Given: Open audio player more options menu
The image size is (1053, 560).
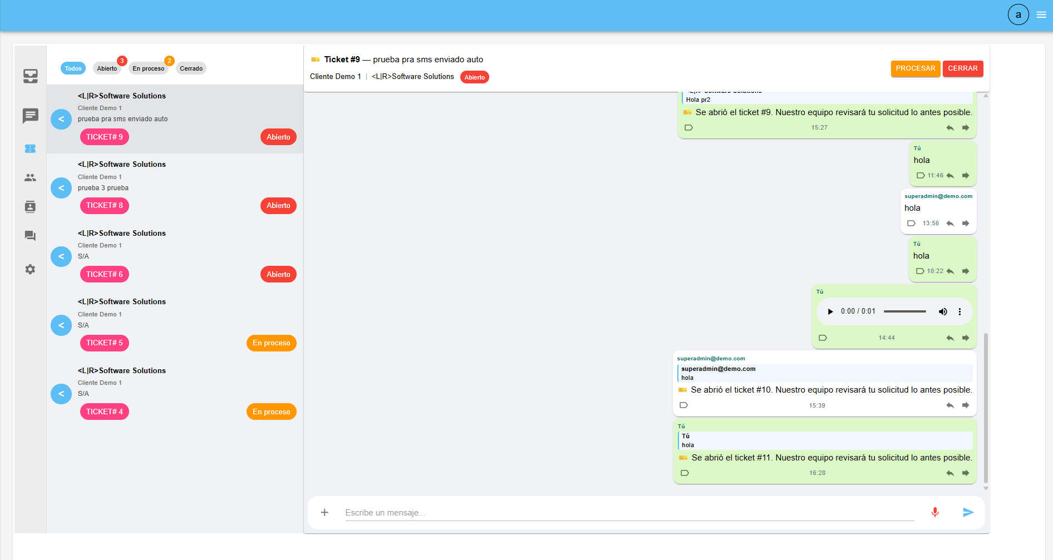Looking at the screenshot, I should click(959, 311).
